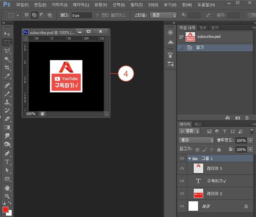
Task: Select the Pen tool
Action: [7, 153]
